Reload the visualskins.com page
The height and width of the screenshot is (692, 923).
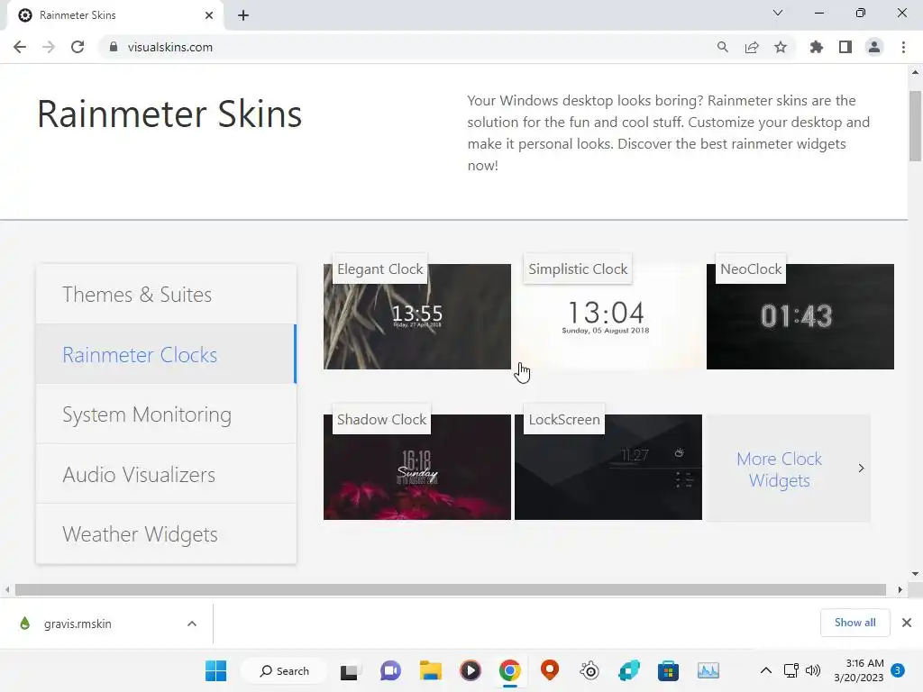78,47
